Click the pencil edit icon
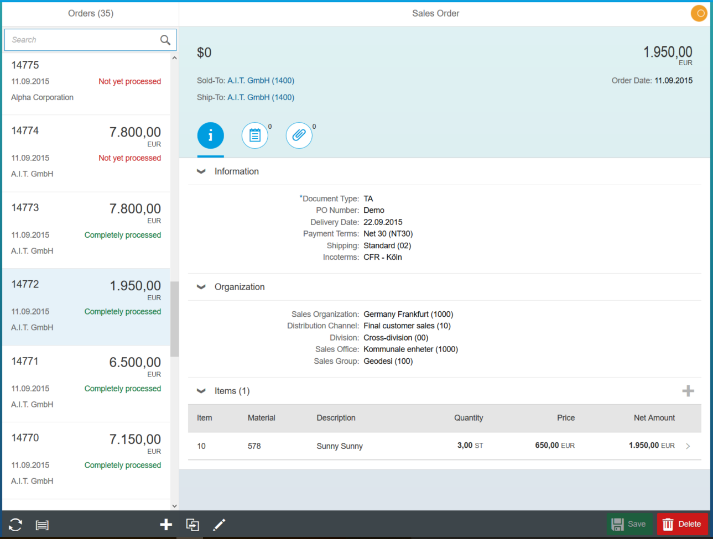This screenshot has height=539, width=713. 219,525
